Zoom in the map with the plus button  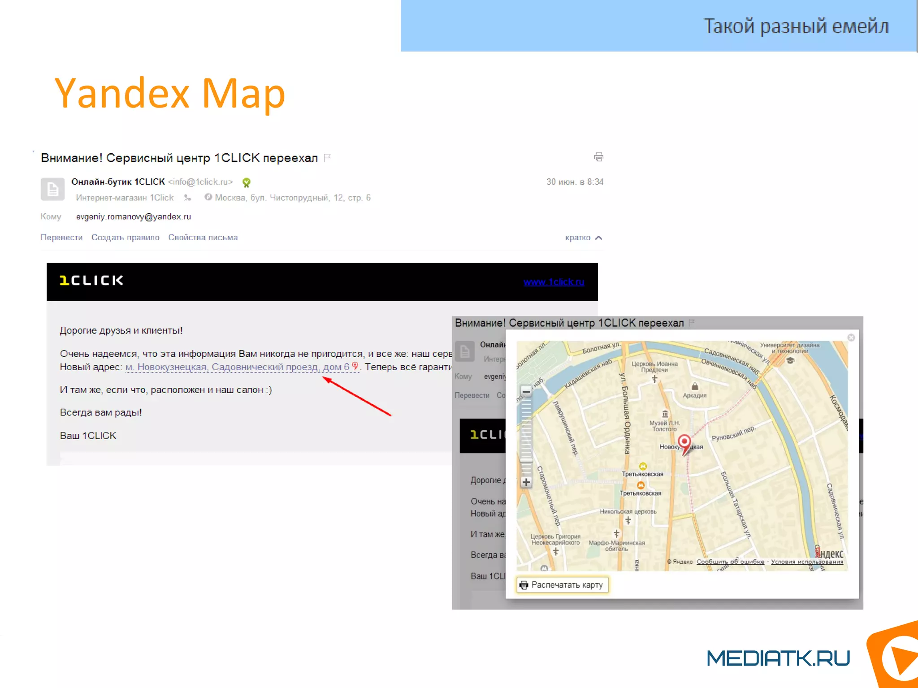[526, 482]
